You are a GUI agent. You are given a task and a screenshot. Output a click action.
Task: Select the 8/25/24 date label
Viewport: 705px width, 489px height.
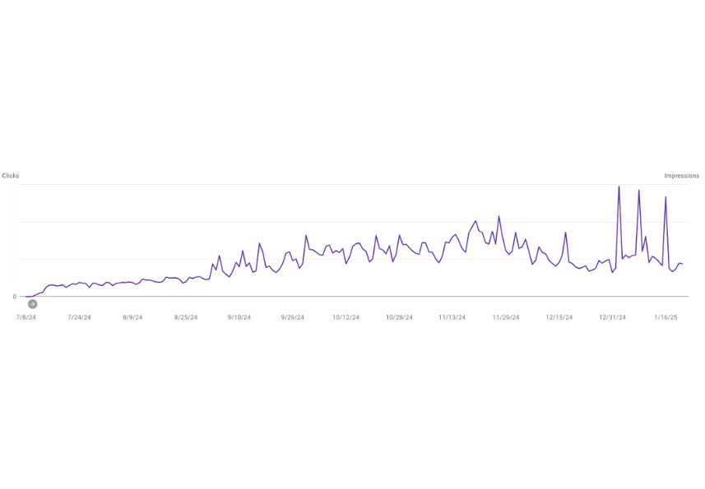(186, 317)
